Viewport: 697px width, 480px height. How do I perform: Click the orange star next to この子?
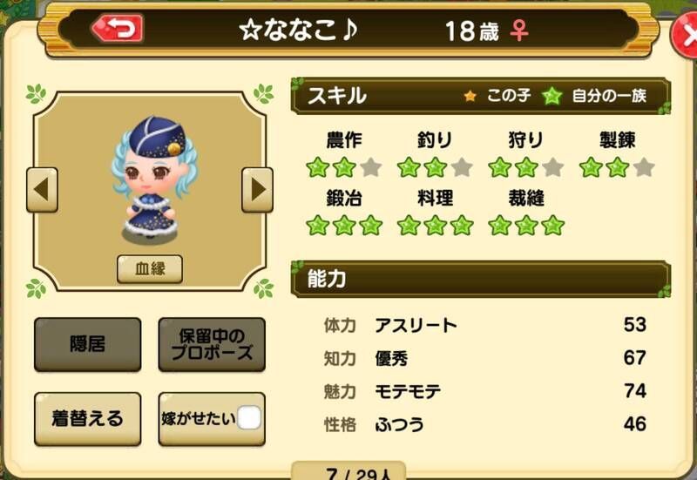pyautogui.click(x=470, y=96)
